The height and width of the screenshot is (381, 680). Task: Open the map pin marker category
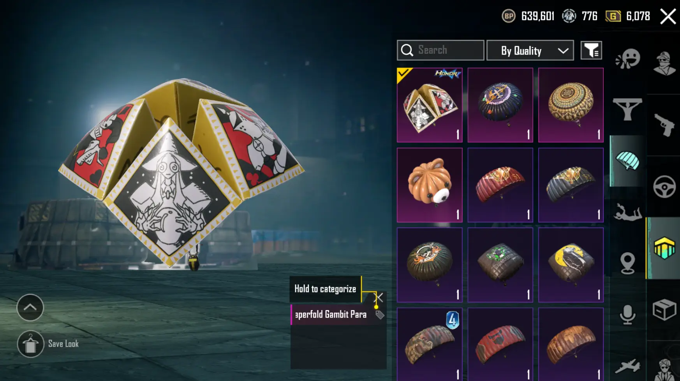pos(627,263)
